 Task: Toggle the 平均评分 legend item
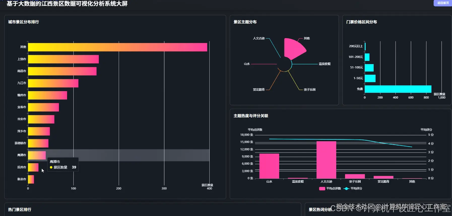point(353,188)
